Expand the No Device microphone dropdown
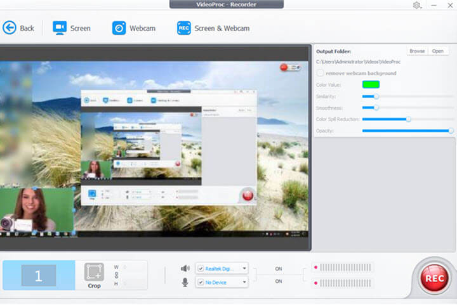The height and width of the screenshot is (305, 457). 244,282
